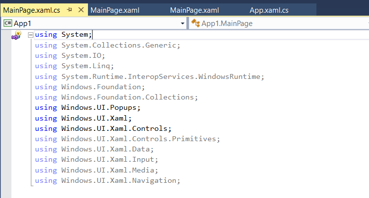Click the Windows.UI.Xaml.Controls using statement
369x198 pixels.
pos(103,128)
